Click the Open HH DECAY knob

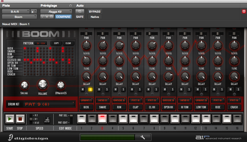(169, 76)
